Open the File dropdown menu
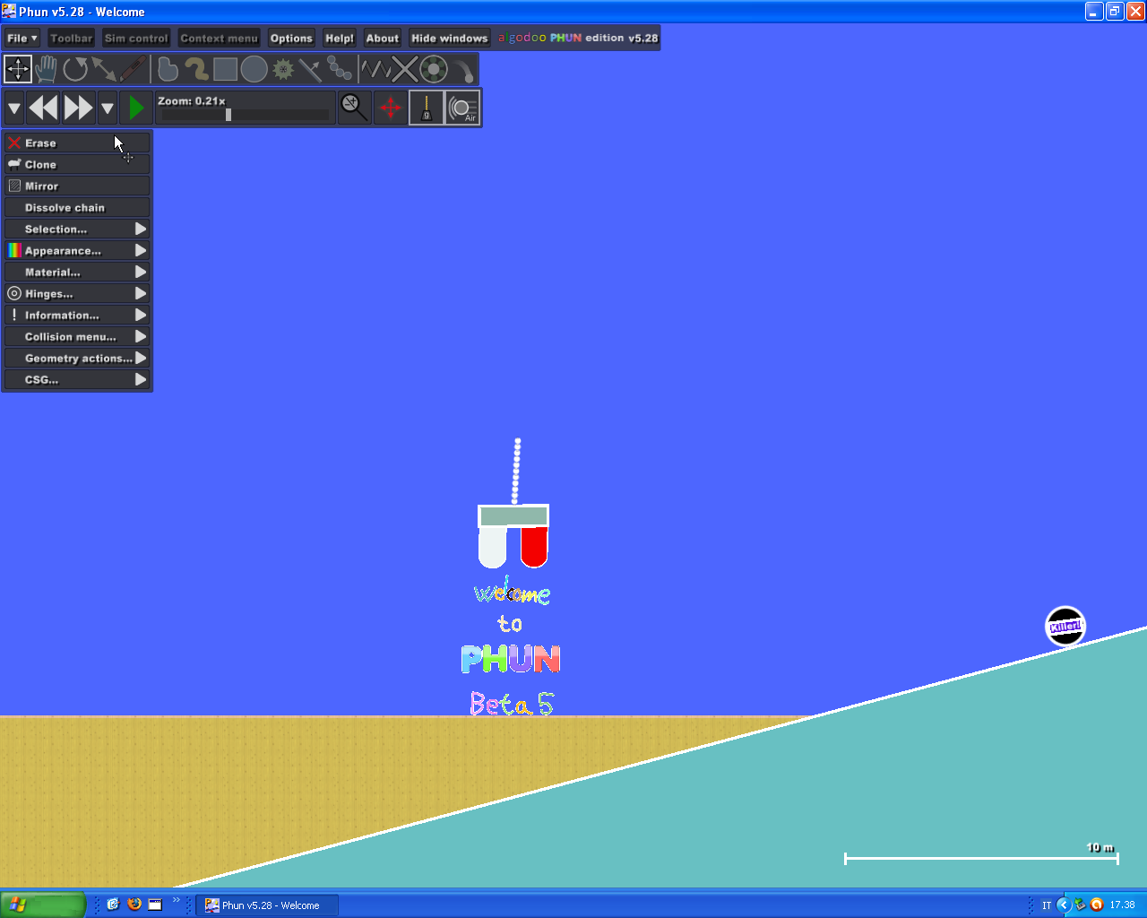 point(22,39)
